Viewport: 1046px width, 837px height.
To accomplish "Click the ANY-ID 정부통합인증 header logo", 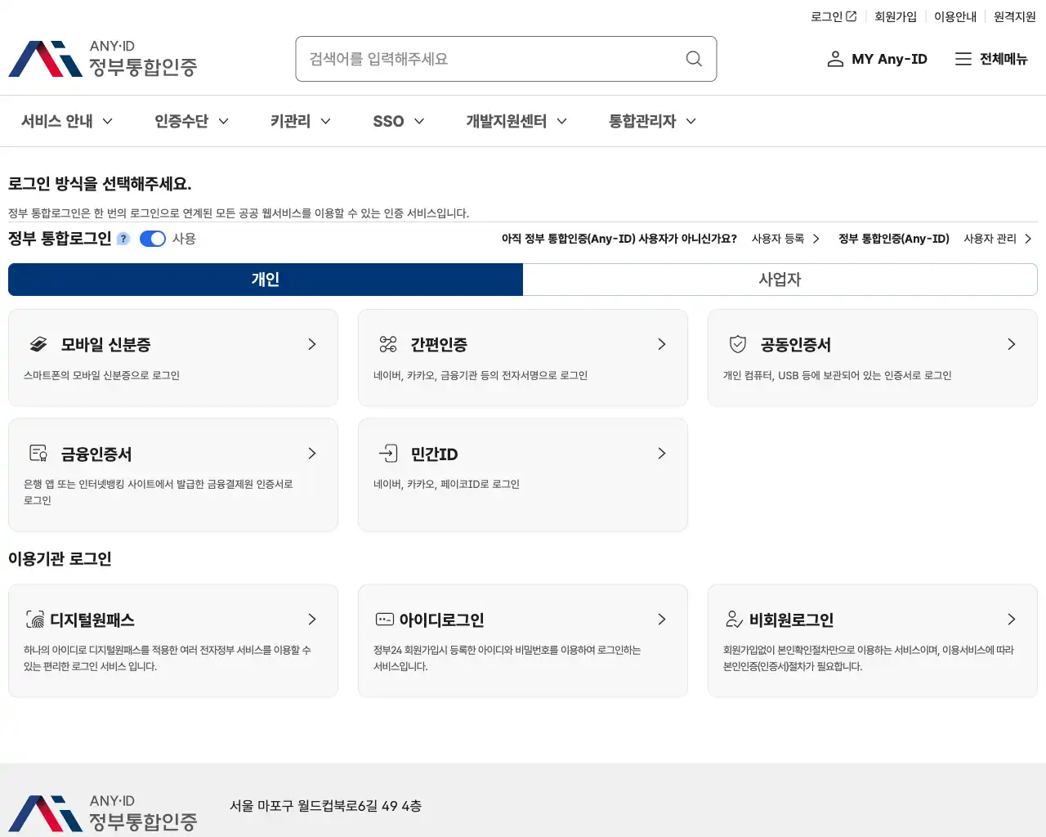I will click(x=103, y=59).
